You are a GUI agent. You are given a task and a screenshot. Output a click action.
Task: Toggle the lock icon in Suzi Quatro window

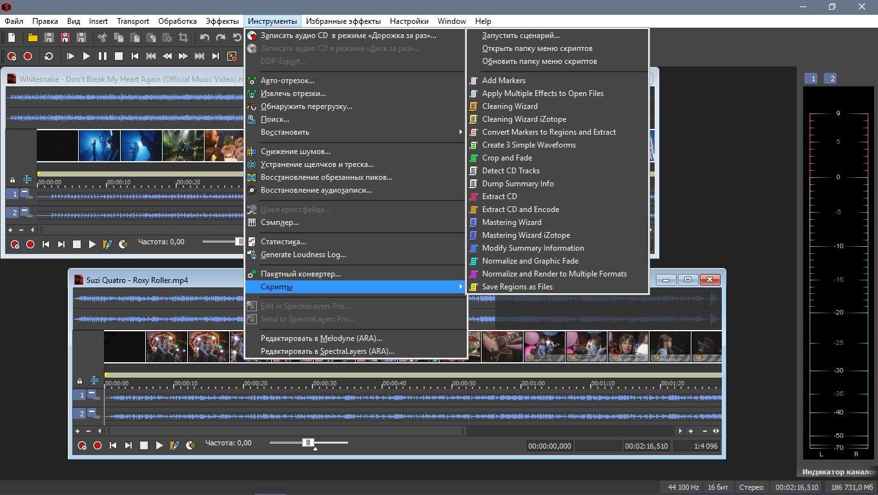coord(79,381)
